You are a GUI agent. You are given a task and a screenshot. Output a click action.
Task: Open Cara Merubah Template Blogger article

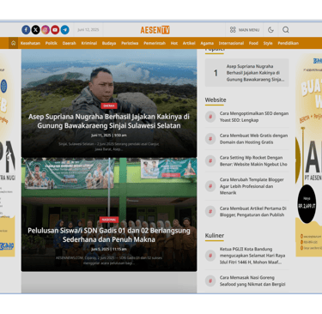coord(252,186)
